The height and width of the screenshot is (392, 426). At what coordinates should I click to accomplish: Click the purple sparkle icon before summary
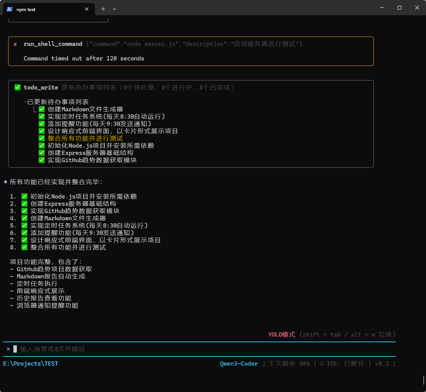[x=6, y=182]
